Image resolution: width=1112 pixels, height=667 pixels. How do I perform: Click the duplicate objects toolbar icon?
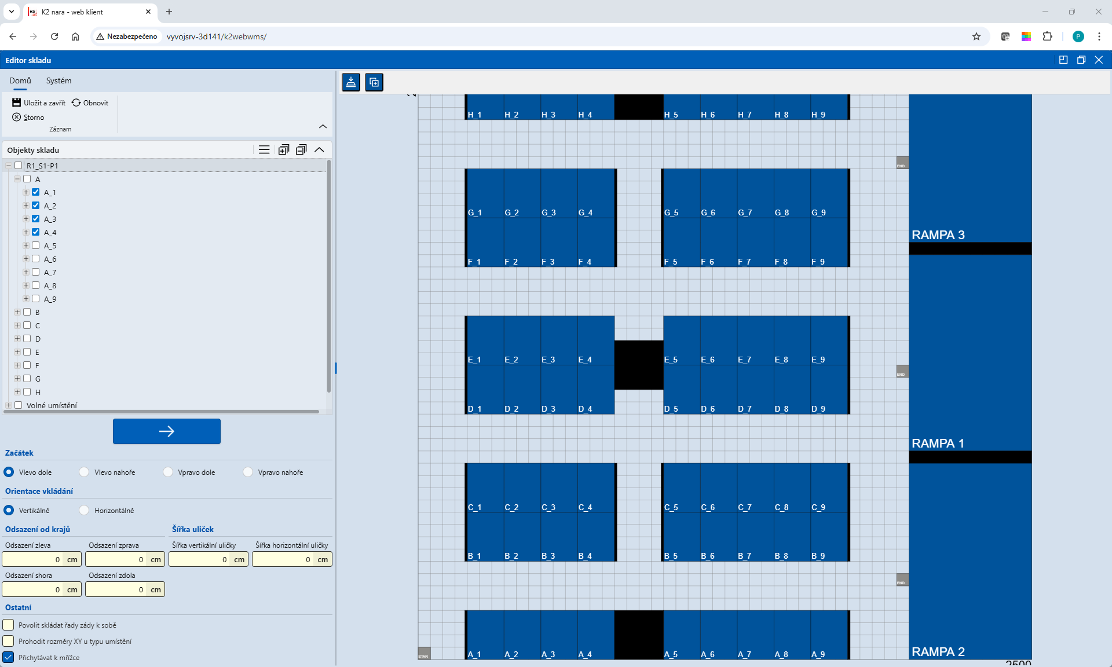coord(374,82)
